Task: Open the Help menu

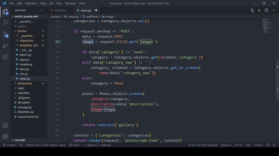Action: point(82,3)
